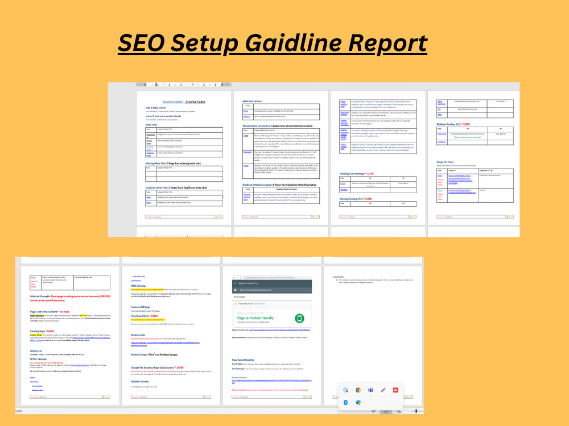Click 'Structured Data * LATER' heading
This screenshot has height=426, width=569.
[x=145, y=316]
